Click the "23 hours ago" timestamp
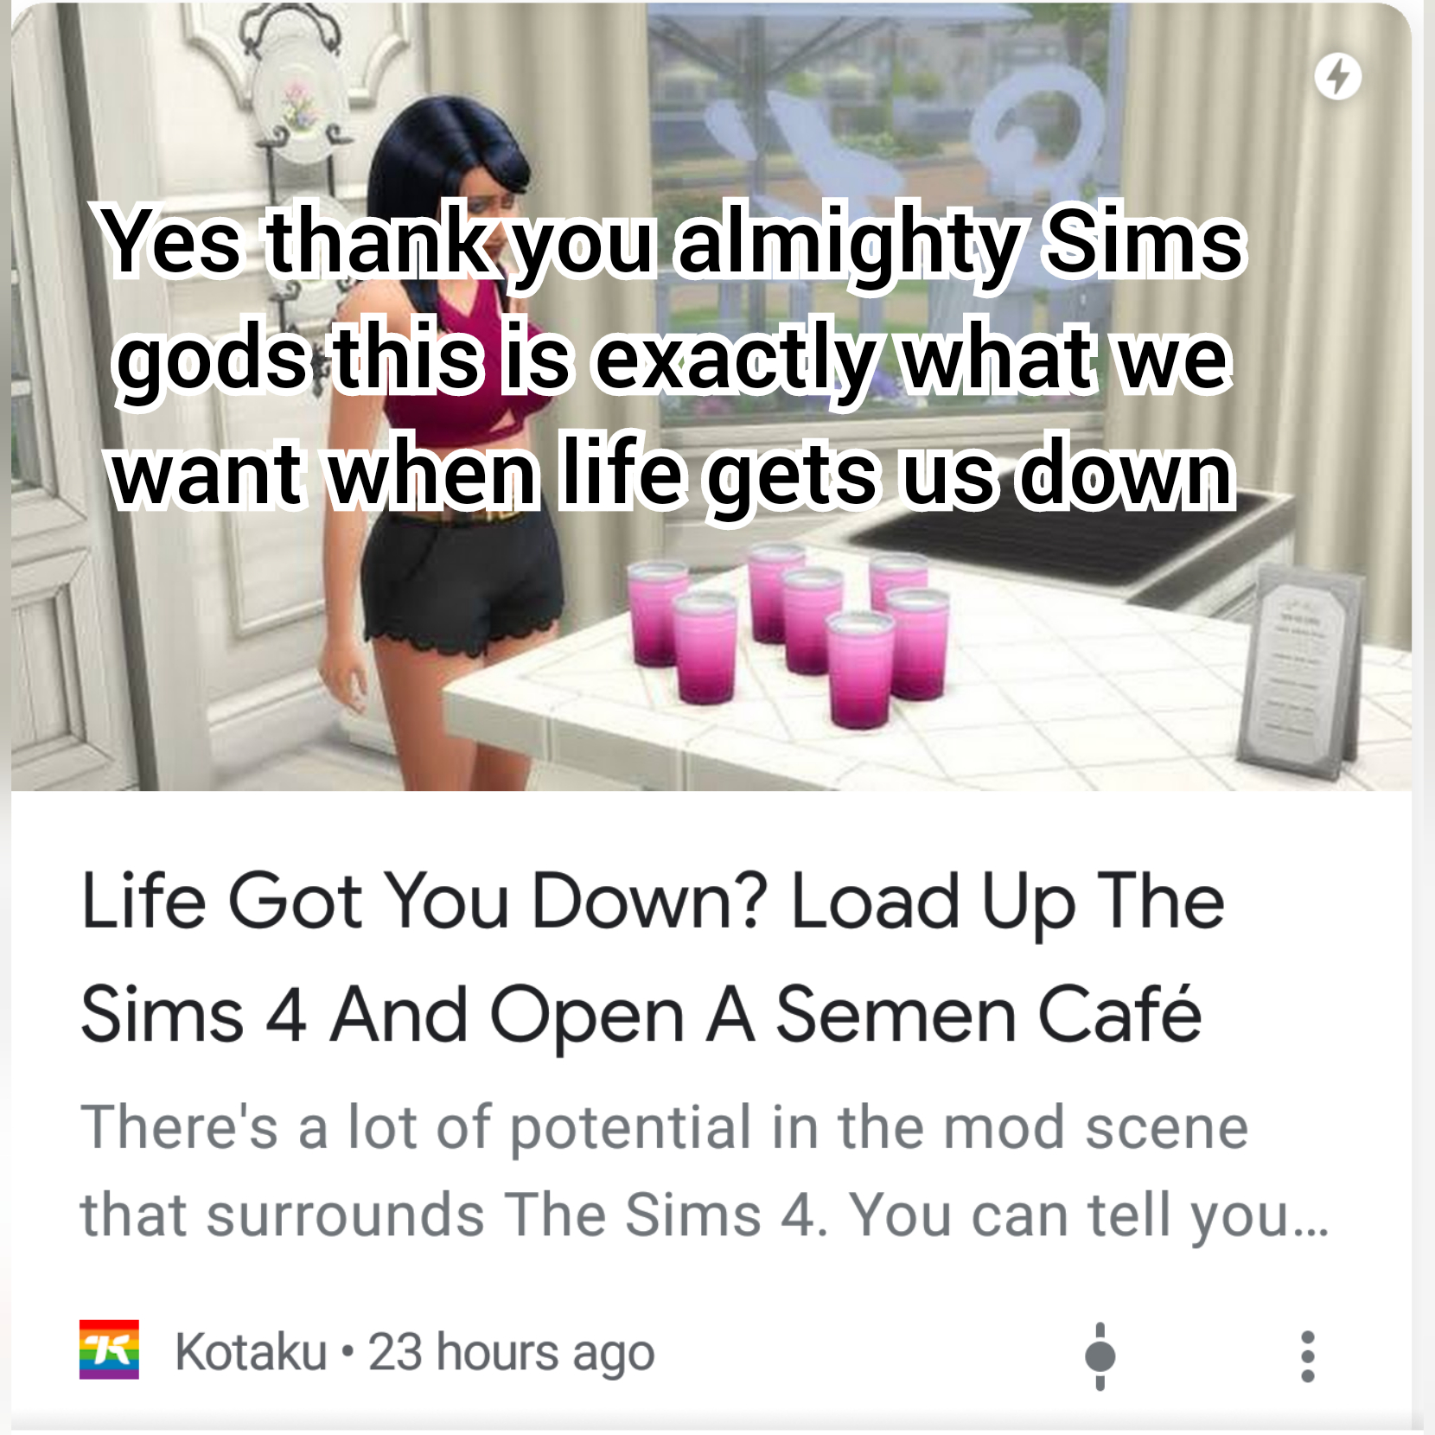 (511, 1353)
